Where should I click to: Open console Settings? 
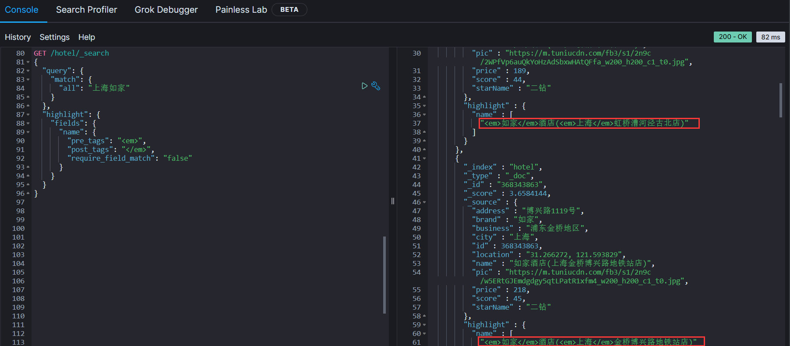point(54,37)
